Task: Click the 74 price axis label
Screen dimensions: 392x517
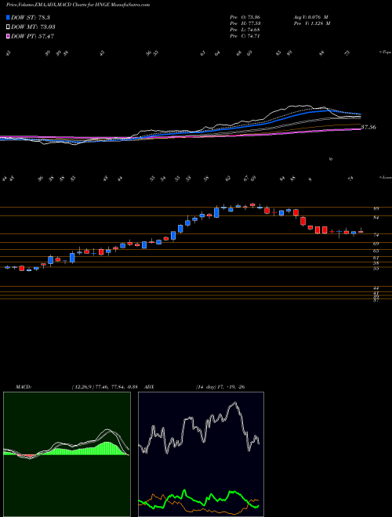Action: pos(376,235)
